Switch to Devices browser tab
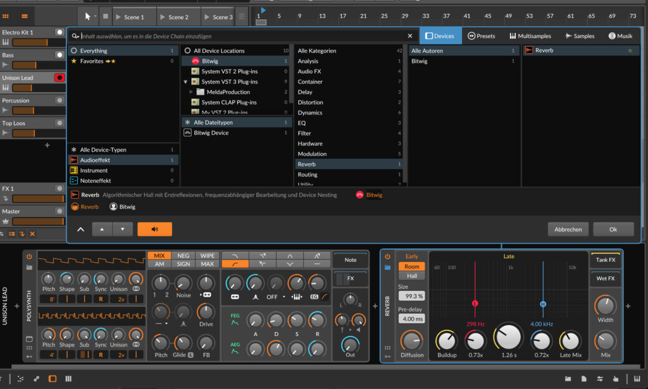This screenshot has height=389, width=648. (440, 36)
